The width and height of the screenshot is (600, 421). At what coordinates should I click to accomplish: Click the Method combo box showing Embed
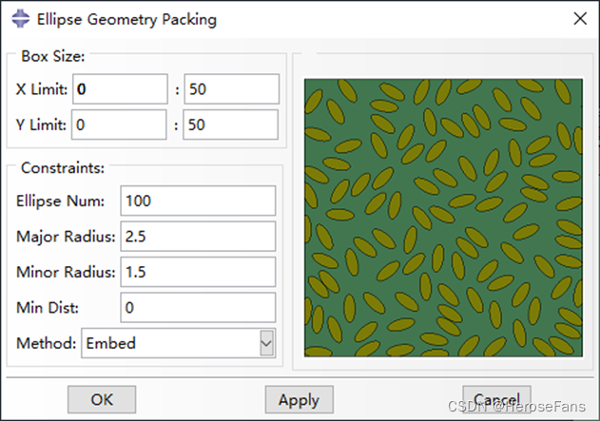coord(169,343)
